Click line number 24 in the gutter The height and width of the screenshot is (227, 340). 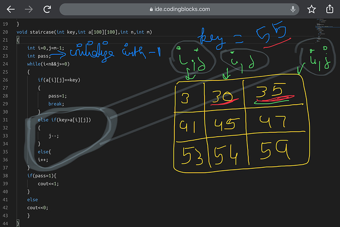[5, 64]
